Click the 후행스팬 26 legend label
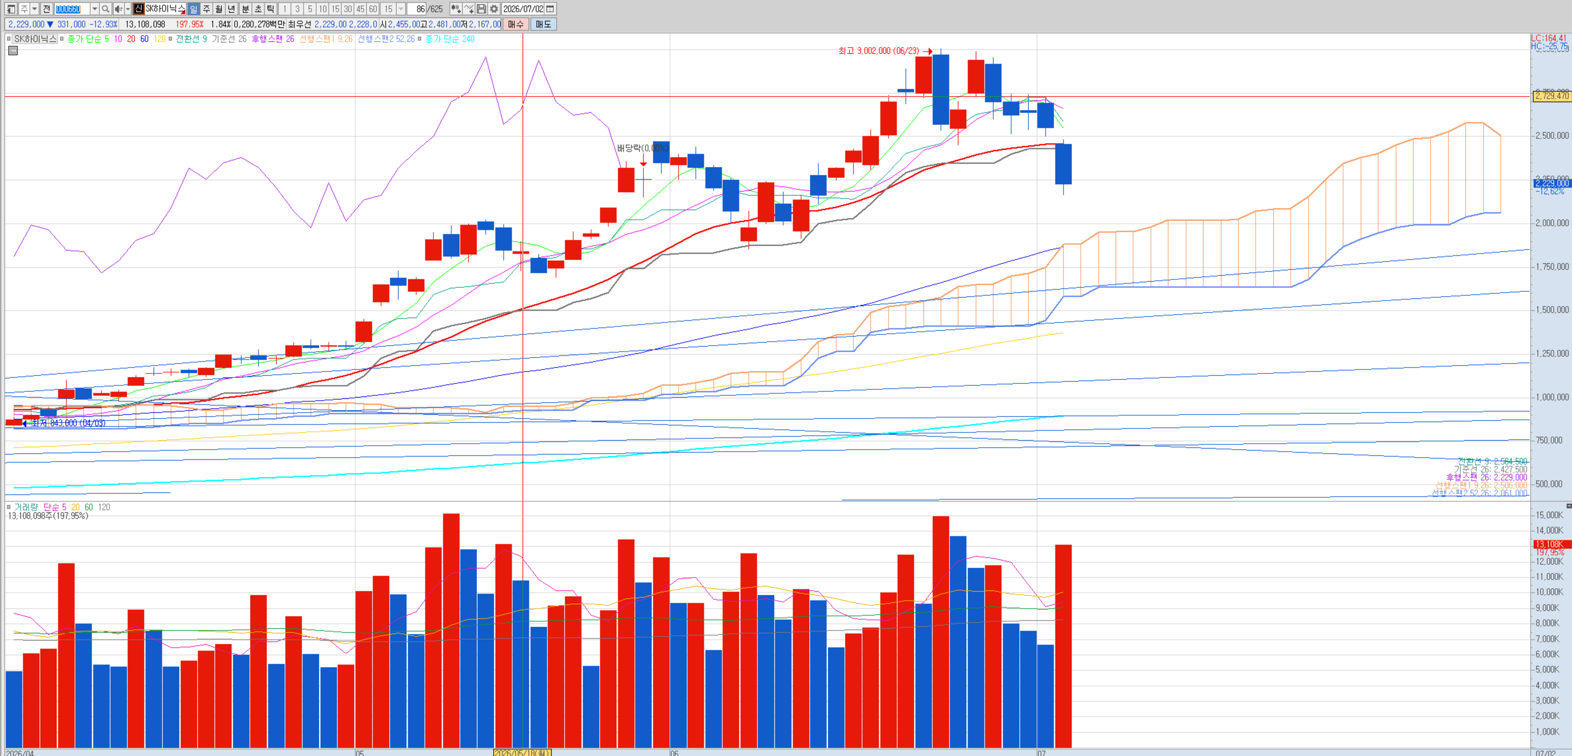The height and width of the screenshot is (756, 1572). tap(273, 38)
